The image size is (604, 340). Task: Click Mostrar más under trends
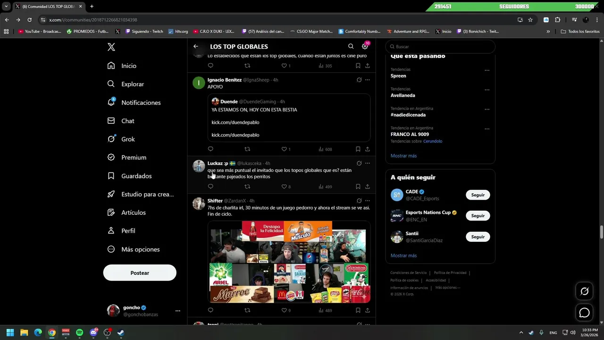403,156
